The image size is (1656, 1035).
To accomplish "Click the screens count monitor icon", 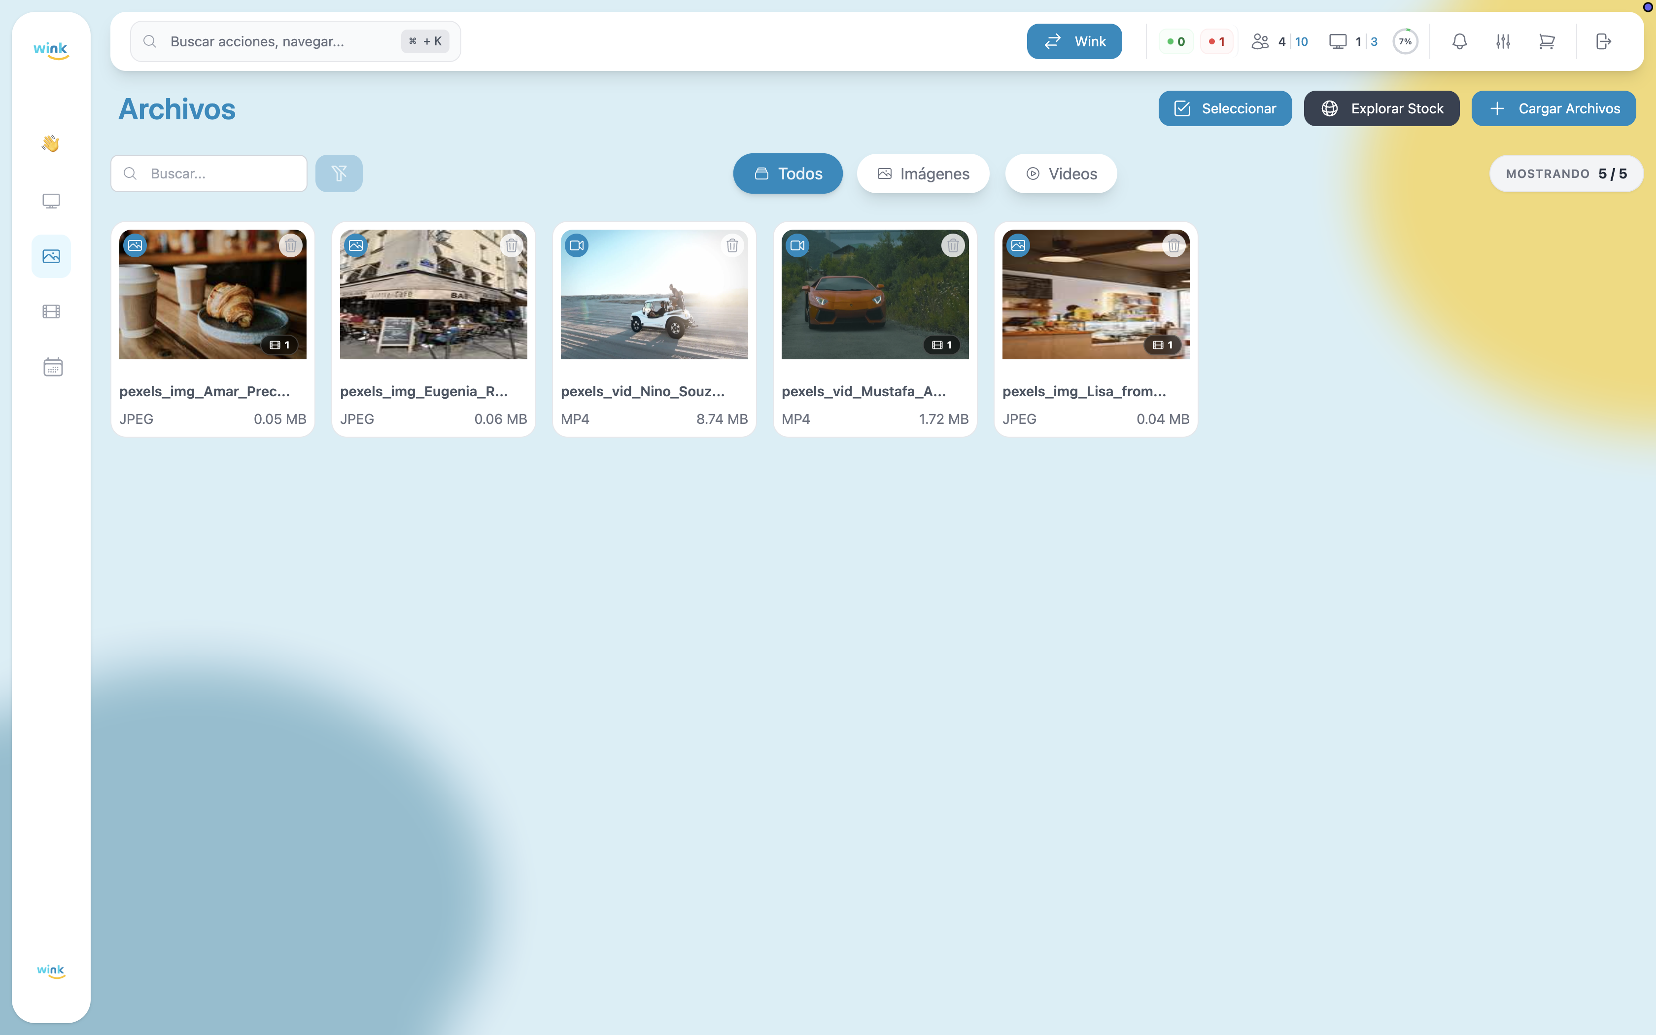I will pos(1338,42).
